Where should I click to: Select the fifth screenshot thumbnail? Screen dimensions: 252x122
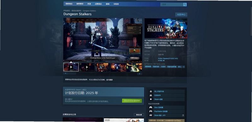(134, 67)
